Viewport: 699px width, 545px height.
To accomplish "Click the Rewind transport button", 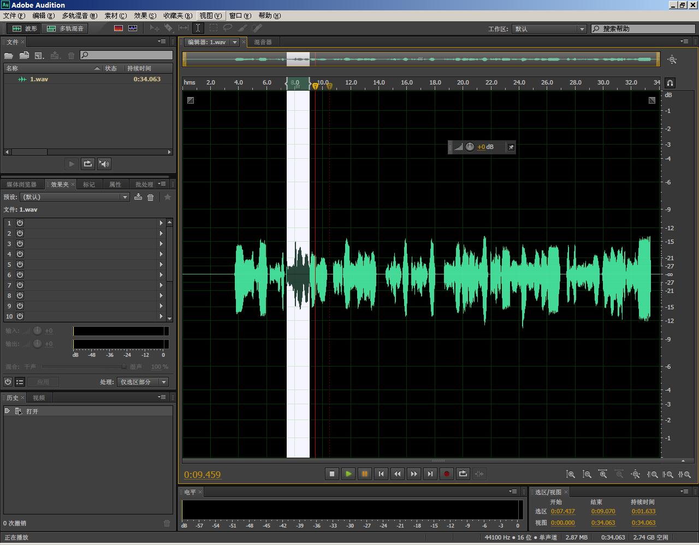I will click(398, 474).
